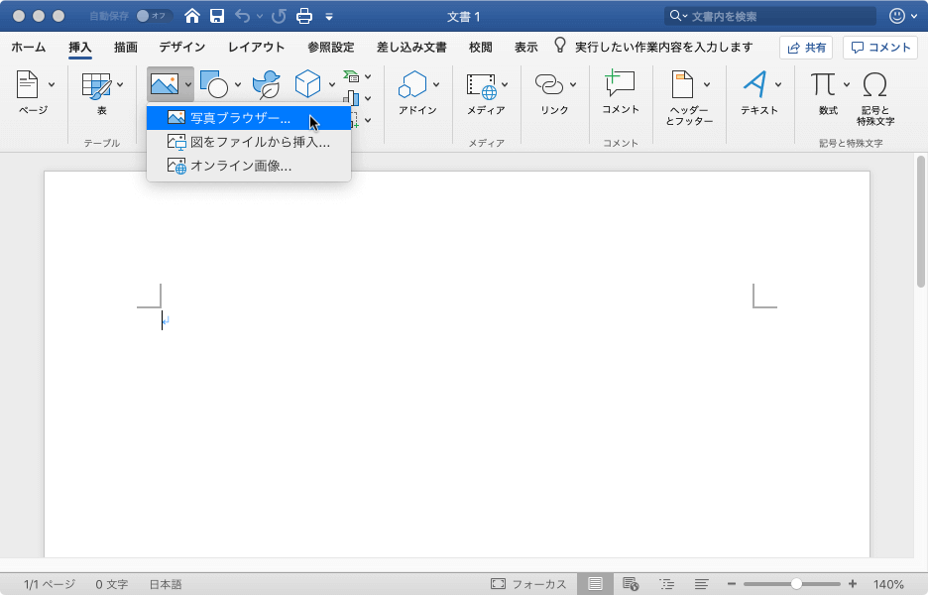
Task: Click the Tell Me lightbulb field
Action: pos(653,47)
